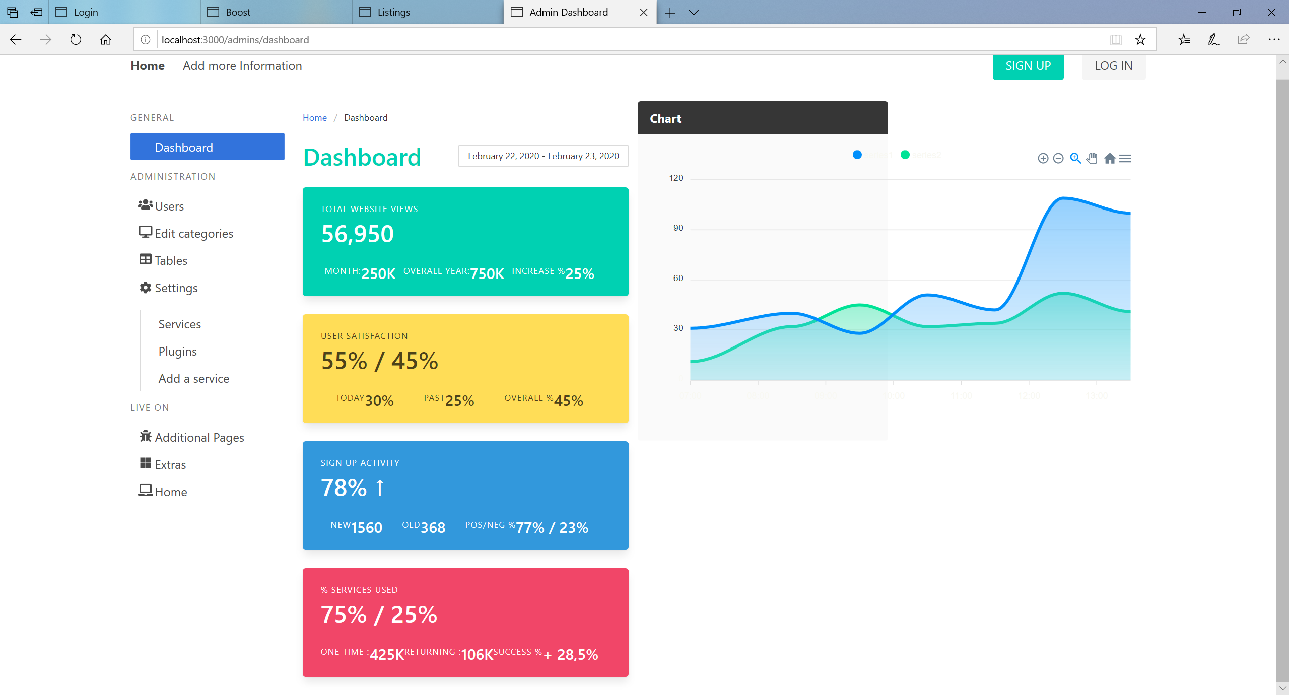This screenshot has height=695, width=1289.
Task: Click the Users icon in sidebar
Action: (146, 205)
